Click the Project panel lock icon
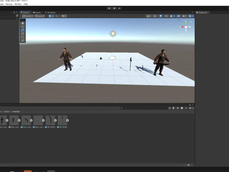Viewport: 229px width, 172px height. (190, 105)
